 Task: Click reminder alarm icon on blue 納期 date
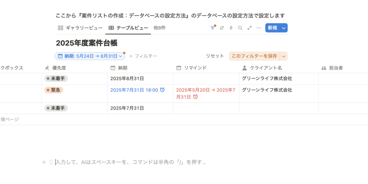(162, 90)
